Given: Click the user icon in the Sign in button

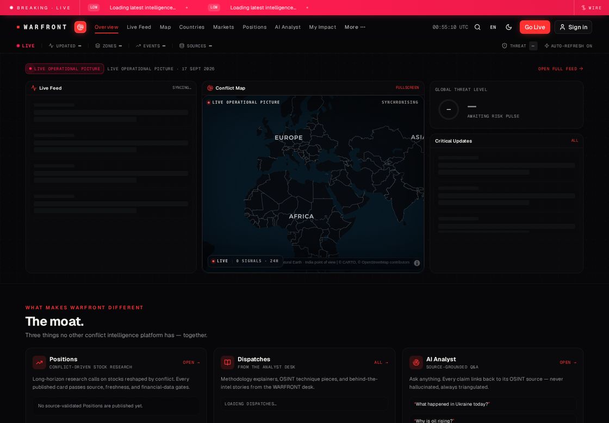Looking at the screenshot, I should tap(562, 27).
